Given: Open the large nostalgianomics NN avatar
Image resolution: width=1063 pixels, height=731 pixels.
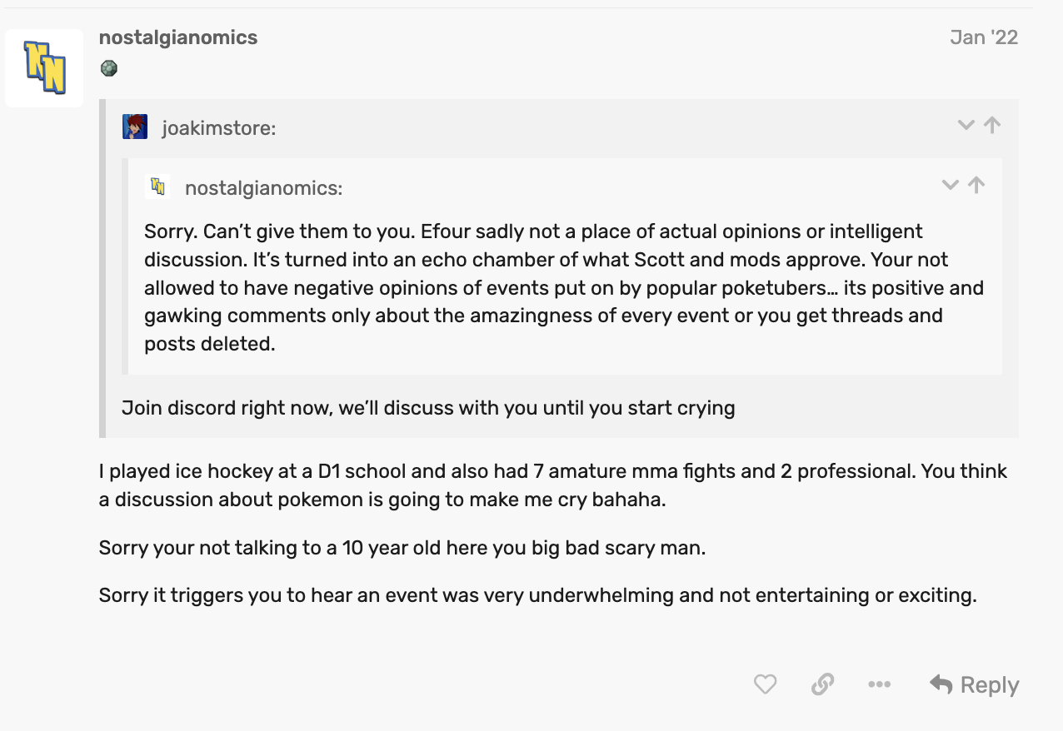Looking at the screenshot, I should (x=44, y=68).
